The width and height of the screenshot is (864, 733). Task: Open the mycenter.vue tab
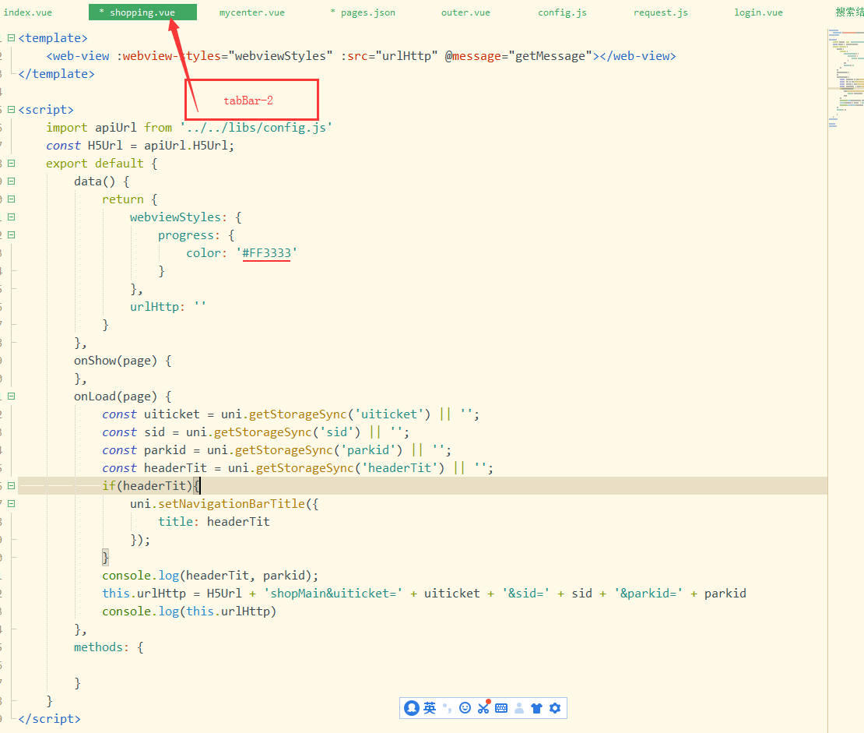pos(252,12)
